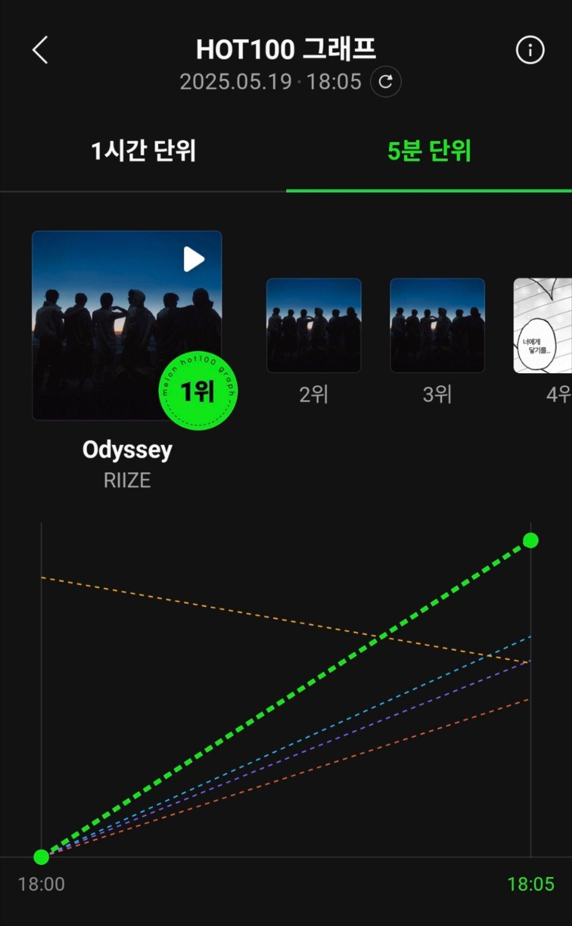Tap the 18:05 time axis label
This screenshot has width=572, height=926.
point(531,884)
